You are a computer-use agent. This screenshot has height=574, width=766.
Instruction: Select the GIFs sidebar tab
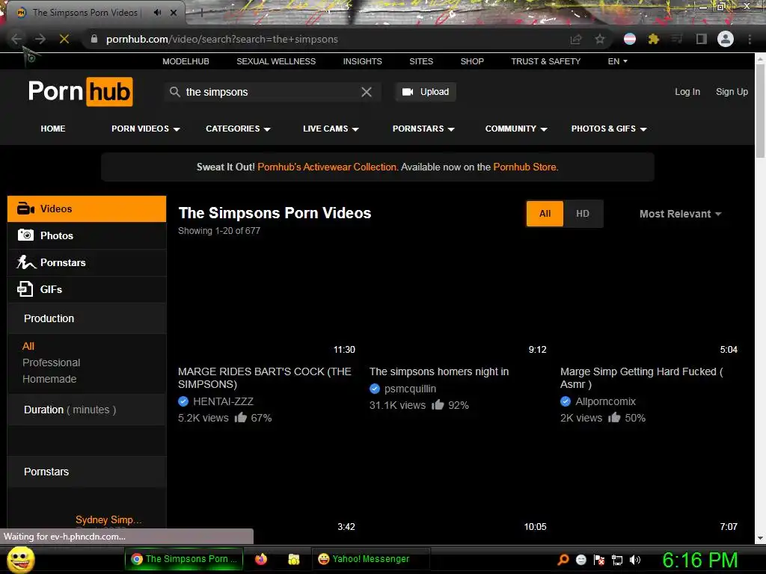pyautogui.click(x=87, y=289)
